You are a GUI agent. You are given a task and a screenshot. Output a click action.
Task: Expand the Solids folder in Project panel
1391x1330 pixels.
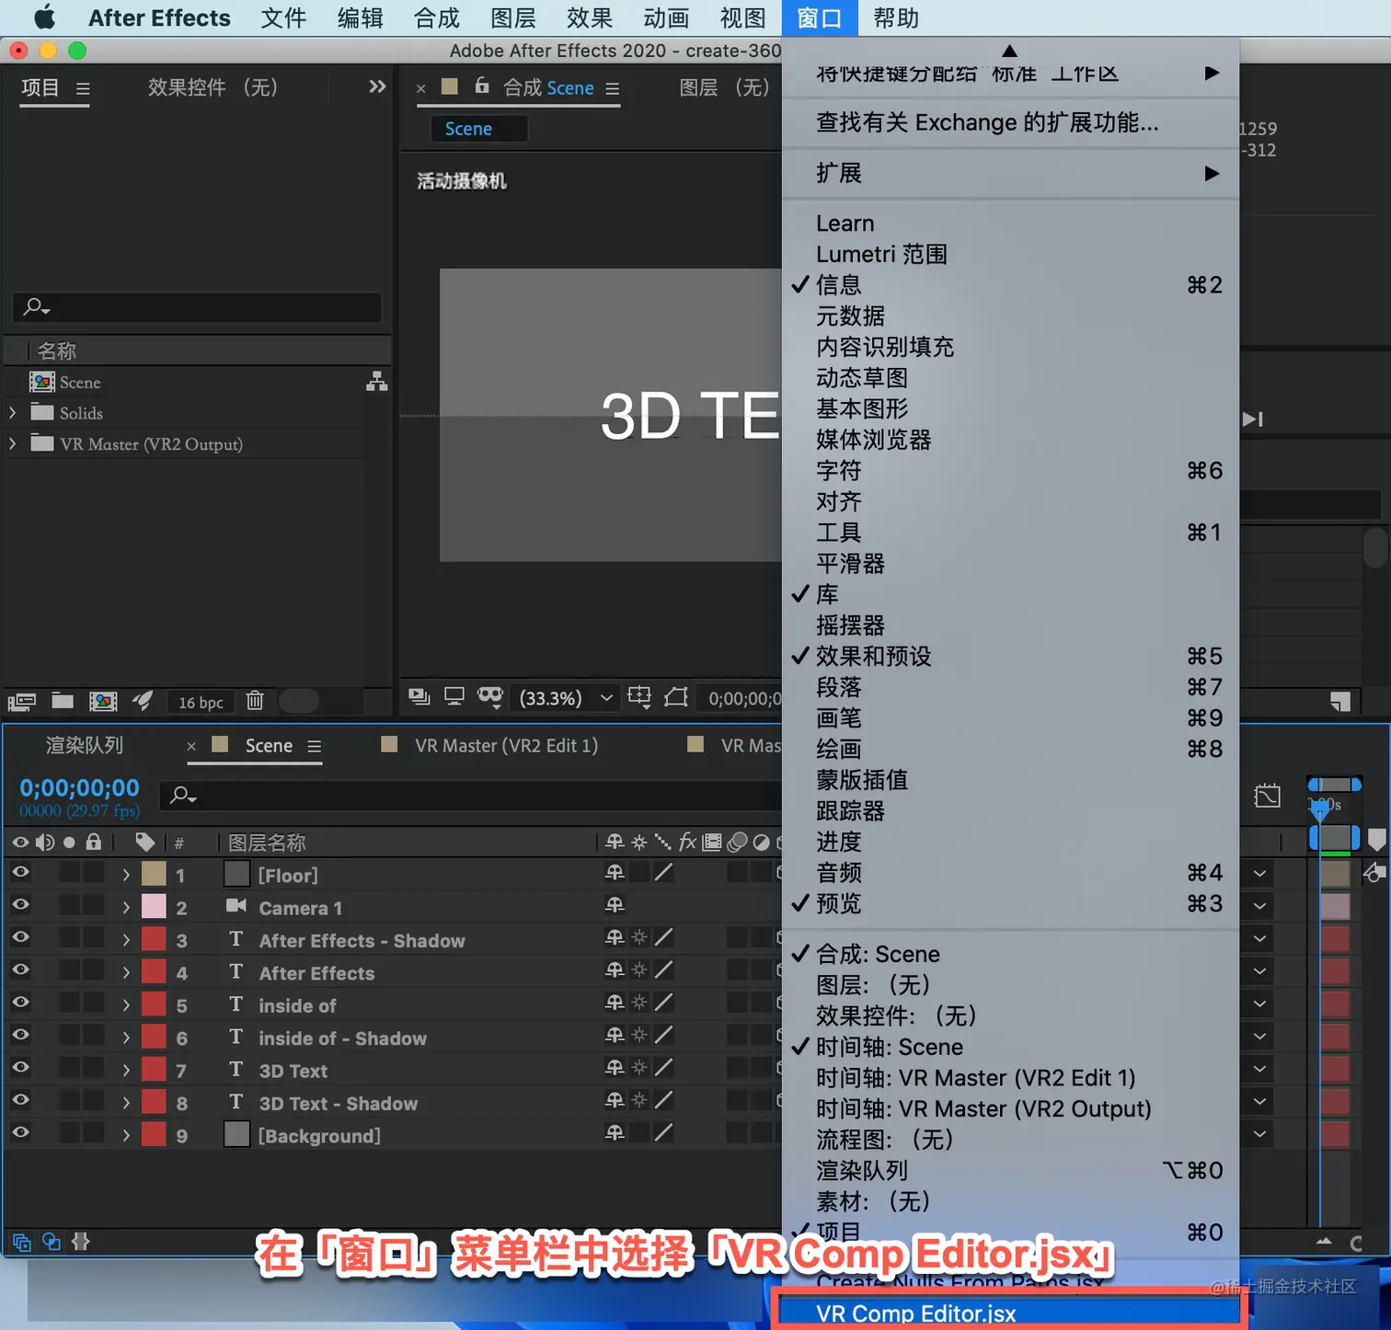click(13, 413)
